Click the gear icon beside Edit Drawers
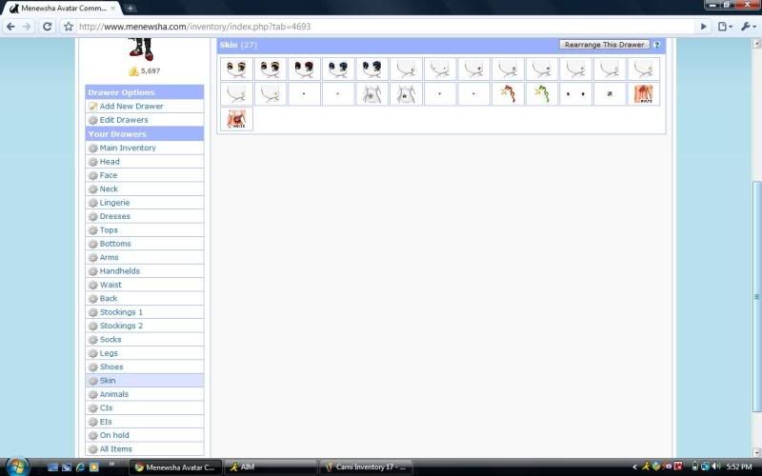 point(92,120)
